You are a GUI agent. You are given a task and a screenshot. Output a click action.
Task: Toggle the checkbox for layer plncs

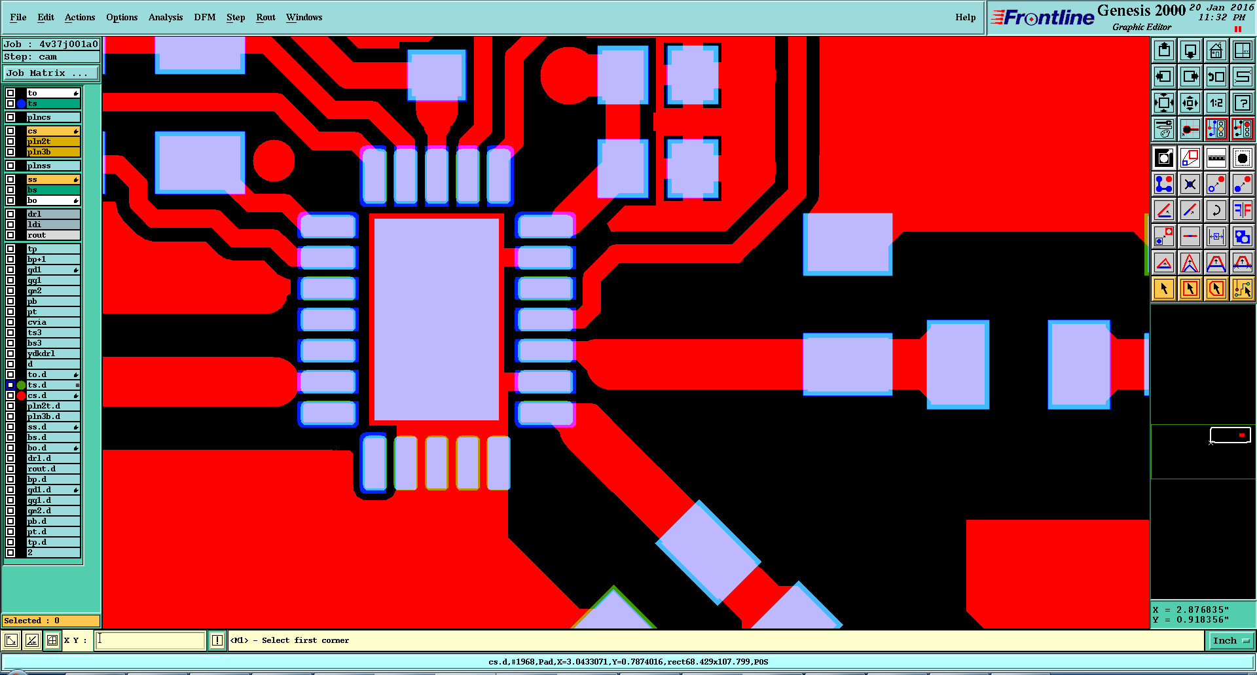(x=10, y=117)
